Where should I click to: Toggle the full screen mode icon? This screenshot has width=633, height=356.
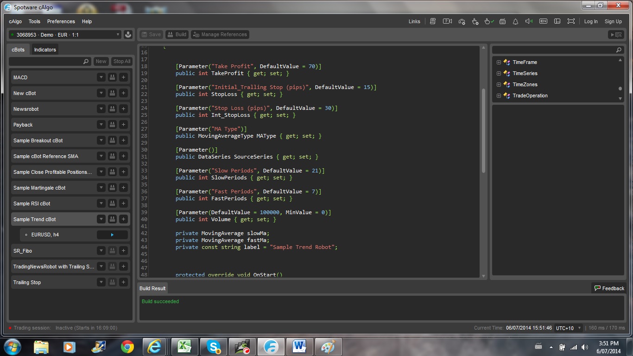pos(571,21)
